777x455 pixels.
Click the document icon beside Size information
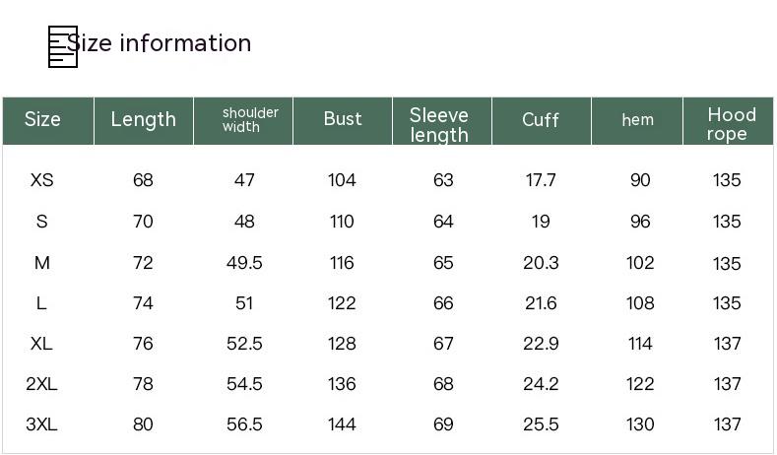(61, 46)
